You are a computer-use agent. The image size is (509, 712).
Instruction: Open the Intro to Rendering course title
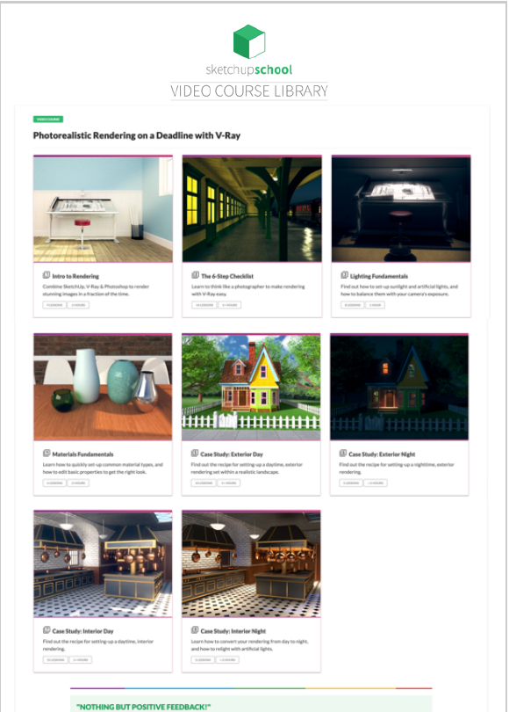click(75, 276)
